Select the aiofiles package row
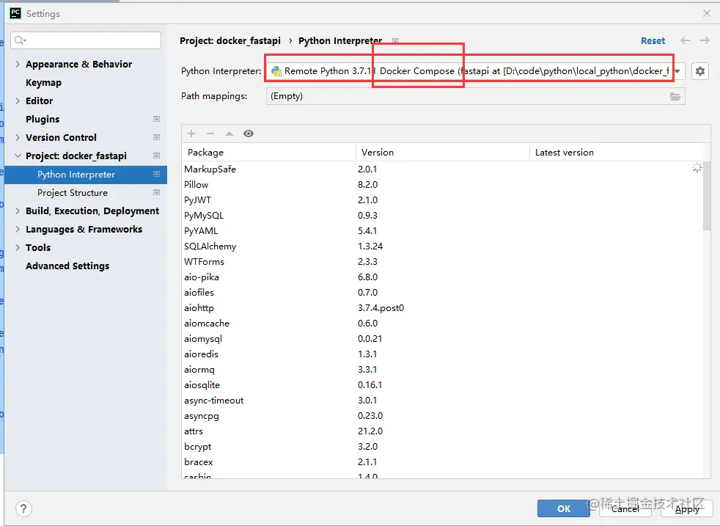The height and width of the screenshot is (526, 720). [442, 292]
